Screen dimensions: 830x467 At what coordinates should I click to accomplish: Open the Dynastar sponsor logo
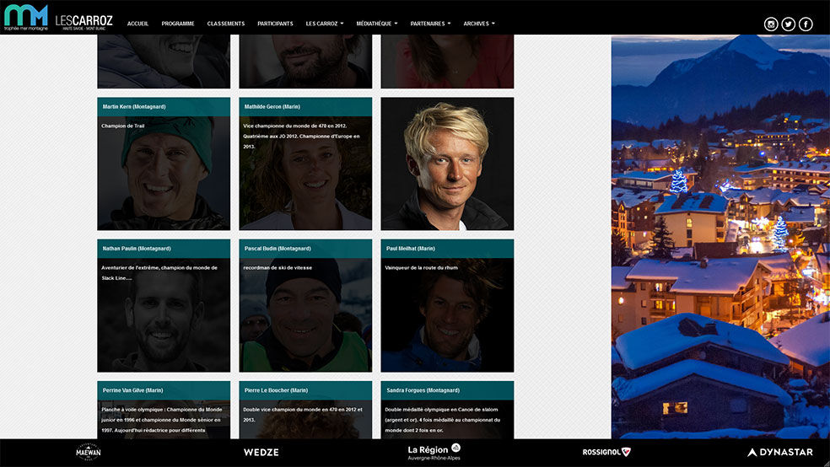click(x=780, y=453)
